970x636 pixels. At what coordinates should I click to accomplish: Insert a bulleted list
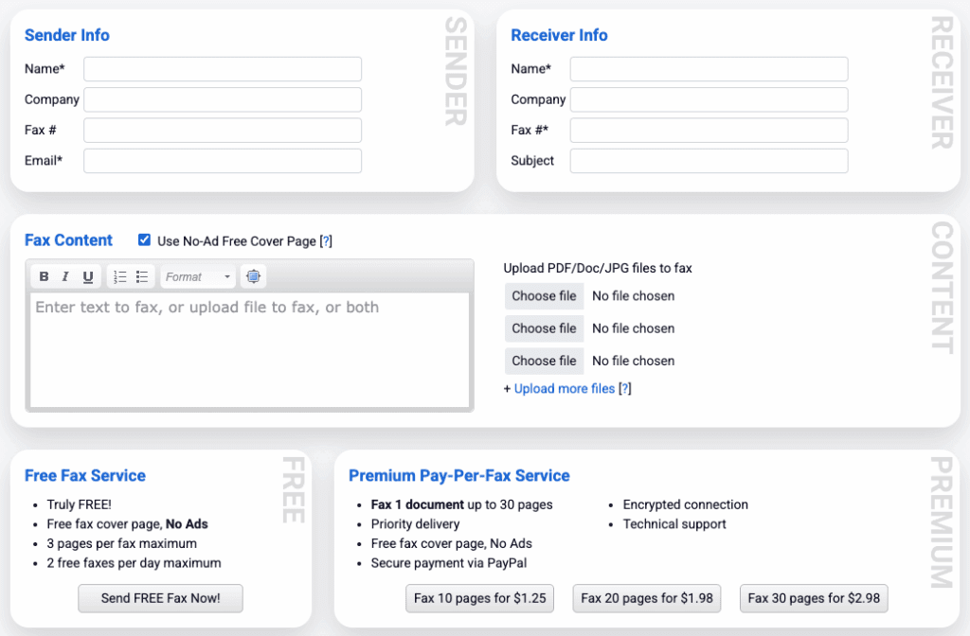tap(142, 275)
